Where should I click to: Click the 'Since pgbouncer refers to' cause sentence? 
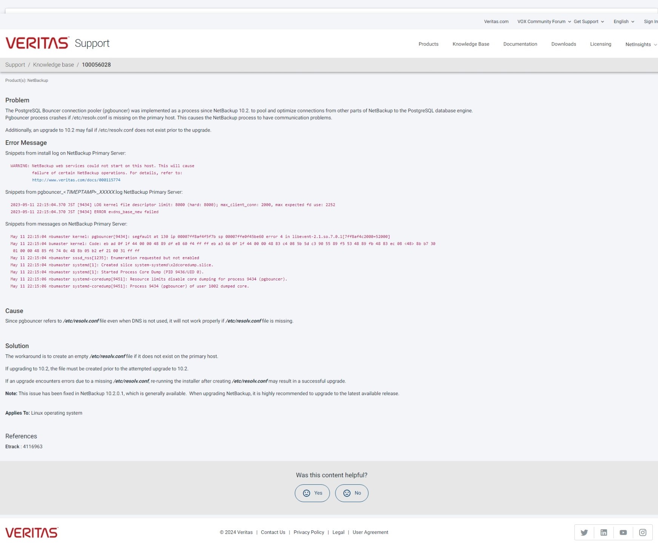click(x=149, y=321)
